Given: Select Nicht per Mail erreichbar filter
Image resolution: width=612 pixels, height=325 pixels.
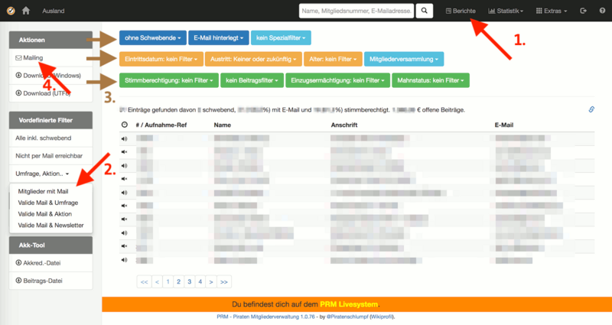Looking at the screenshot, I should (x=50, y=156).
